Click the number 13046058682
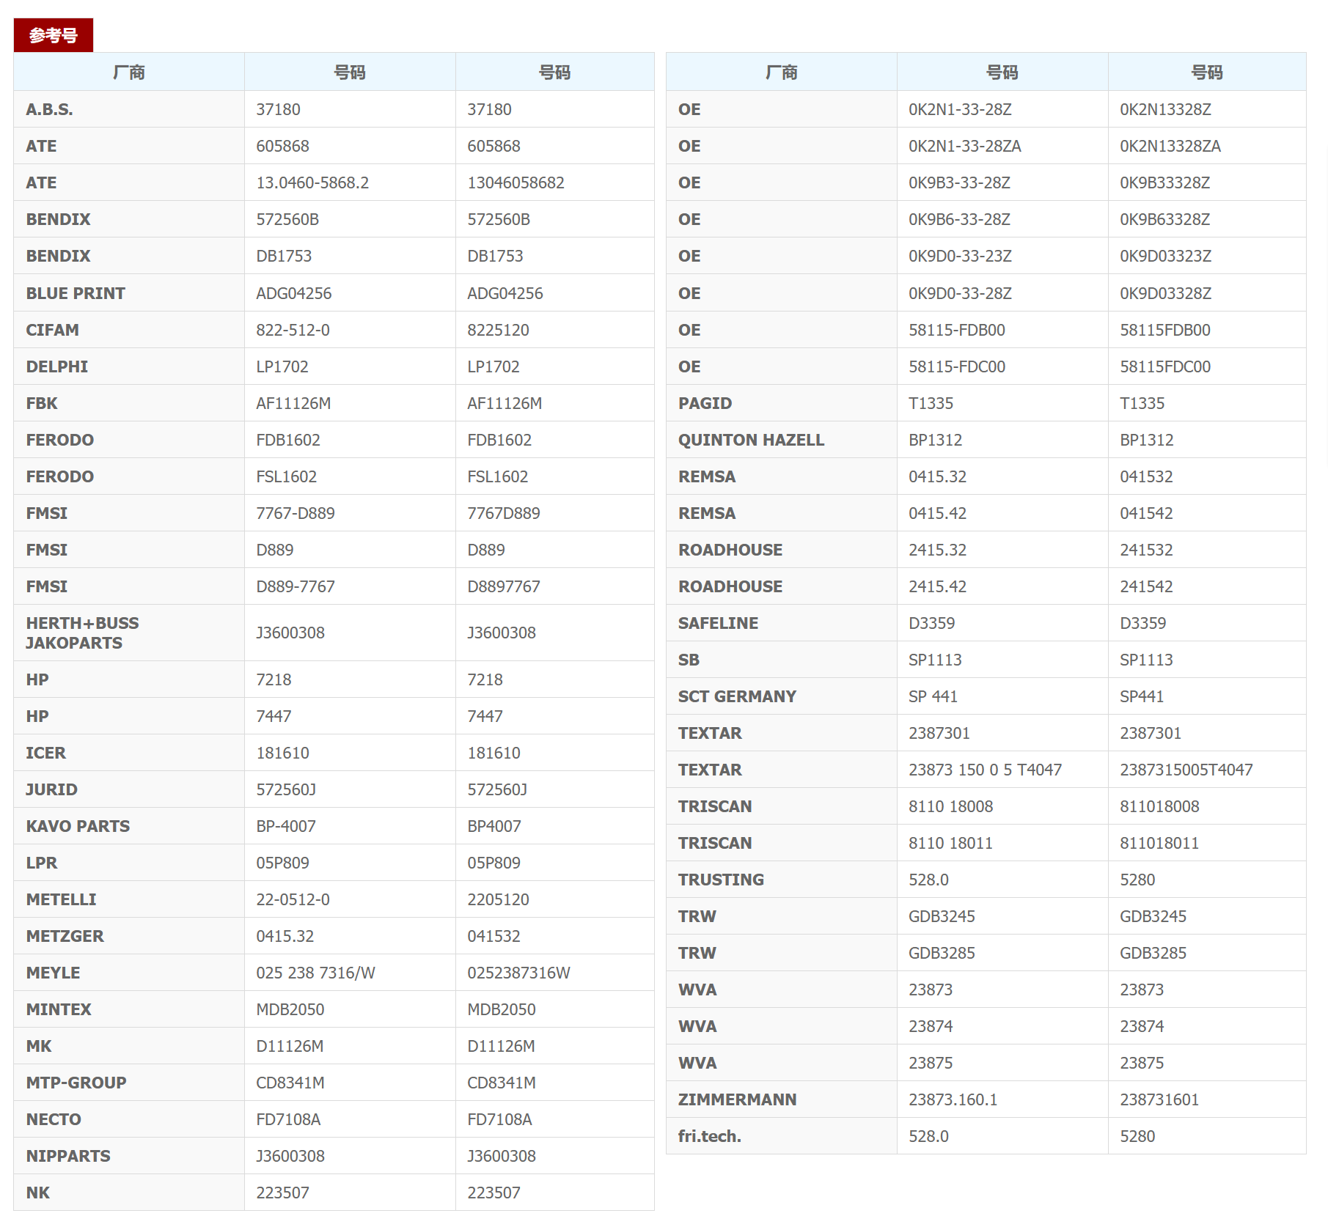 [x=516, y=183]
